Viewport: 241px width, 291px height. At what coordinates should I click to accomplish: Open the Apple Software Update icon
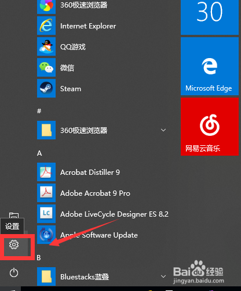pyautogui.click(x=46, y=235)
